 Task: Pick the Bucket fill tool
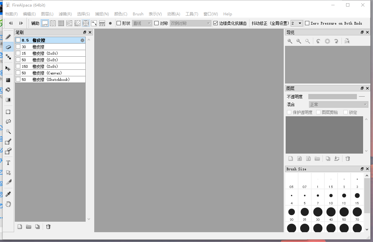click(x=8, y=89)
